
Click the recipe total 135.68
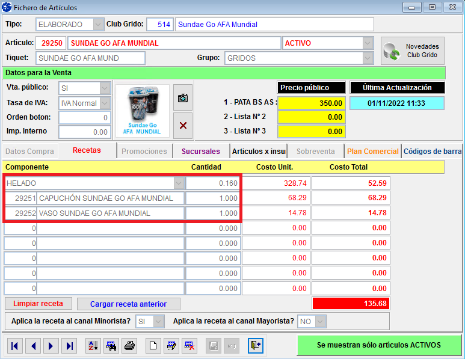click(351, 304)
